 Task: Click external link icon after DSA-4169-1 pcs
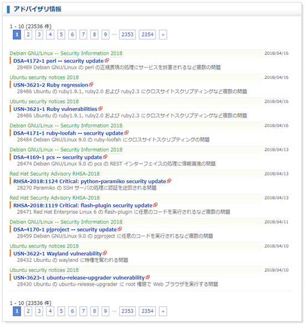[105, 157]
